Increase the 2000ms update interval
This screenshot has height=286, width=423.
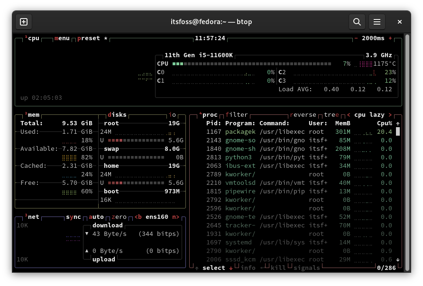(x=390, y=38)
